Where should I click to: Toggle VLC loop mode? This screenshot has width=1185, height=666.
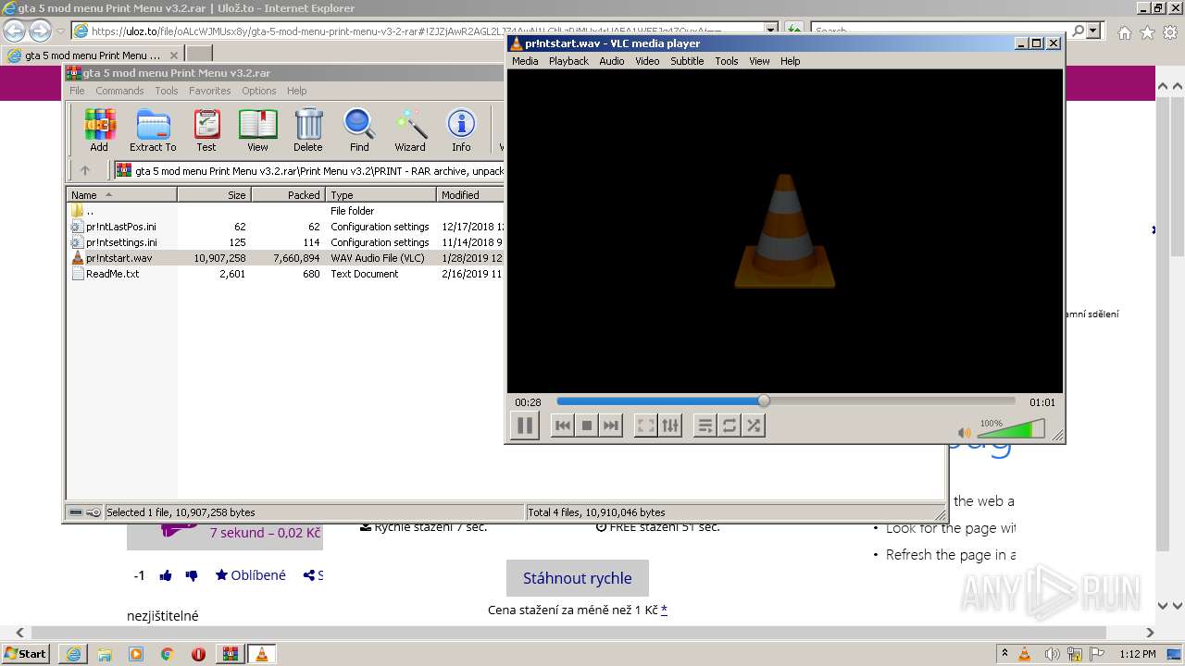coord(730,425)
